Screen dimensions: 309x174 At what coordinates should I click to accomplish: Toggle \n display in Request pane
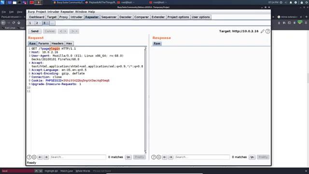[x=128, y=157]
